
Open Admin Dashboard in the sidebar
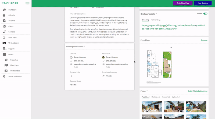15,77
